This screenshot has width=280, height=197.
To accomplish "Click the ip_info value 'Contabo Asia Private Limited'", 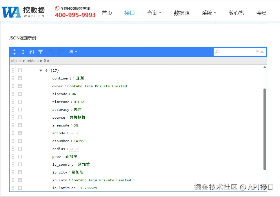I will [x=101, y=180].
